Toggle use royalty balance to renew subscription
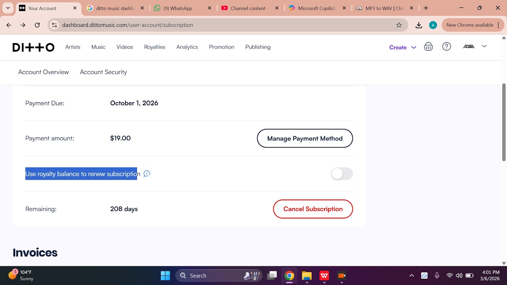Screen dimensions: 507x285 [x=342, y=174]
